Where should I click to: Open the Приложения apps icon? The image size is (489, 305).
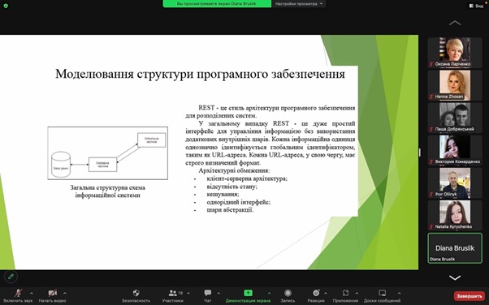pos(345,293)
